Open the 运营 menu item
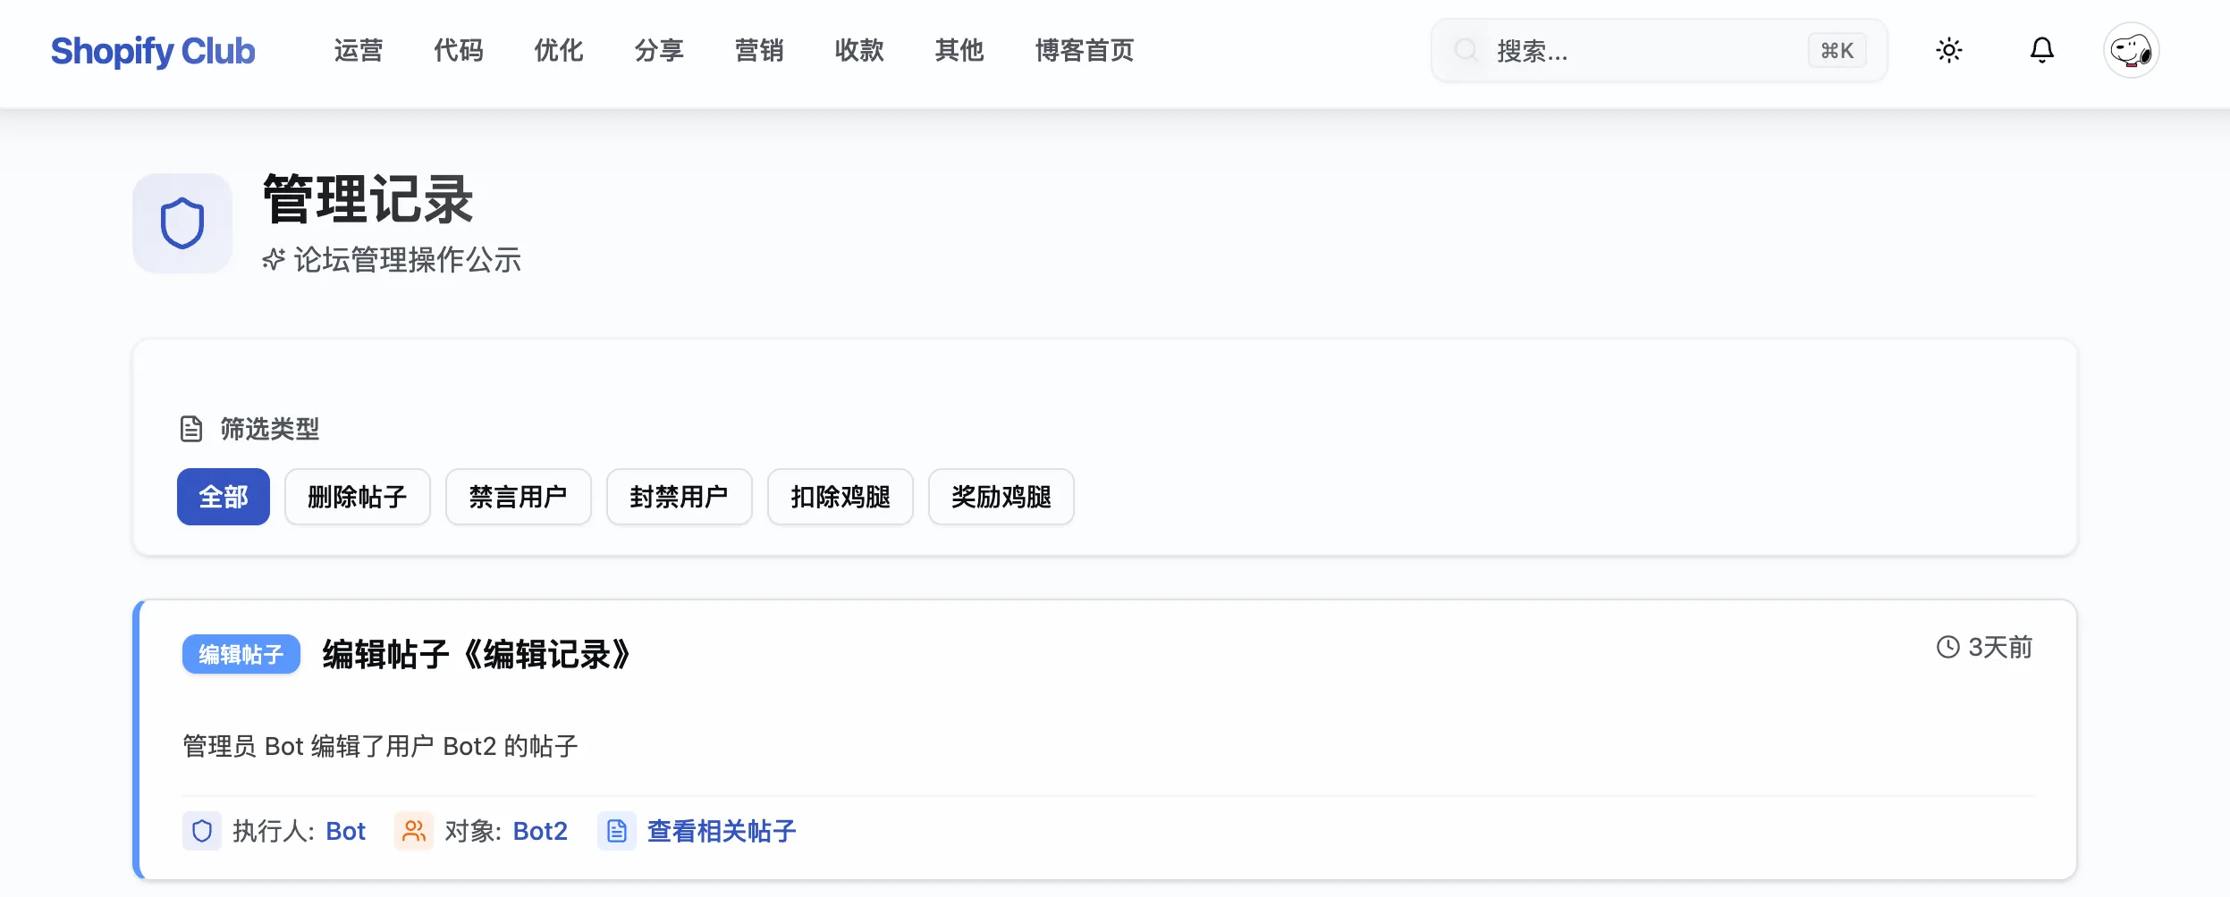 (x=358, y=51)
